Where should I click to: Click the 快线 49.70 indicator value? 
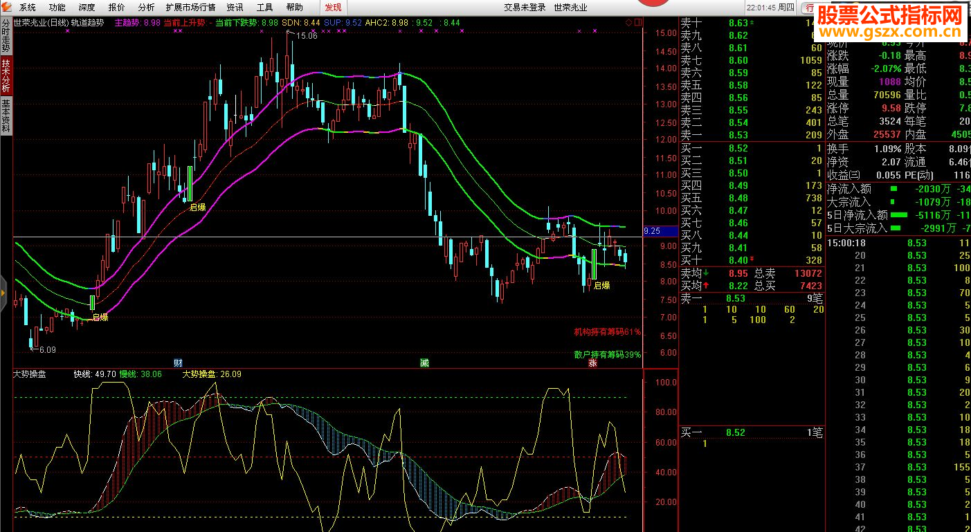click(95, 374)
